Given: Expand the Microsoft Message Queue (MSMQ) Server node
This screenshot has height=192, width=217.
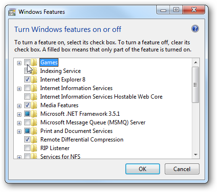Looking at the screenshot, I should [19, 123].
